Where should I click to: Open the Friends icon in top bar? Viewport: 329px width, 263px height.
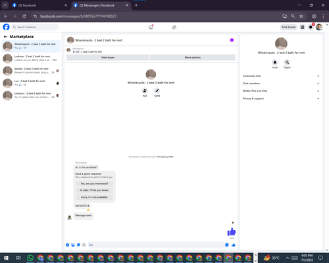[x=174, y=27]
